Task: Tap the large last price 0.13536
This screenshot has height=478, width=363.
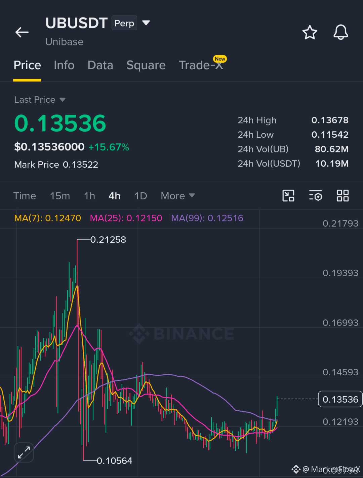Action: click(60, 123)
